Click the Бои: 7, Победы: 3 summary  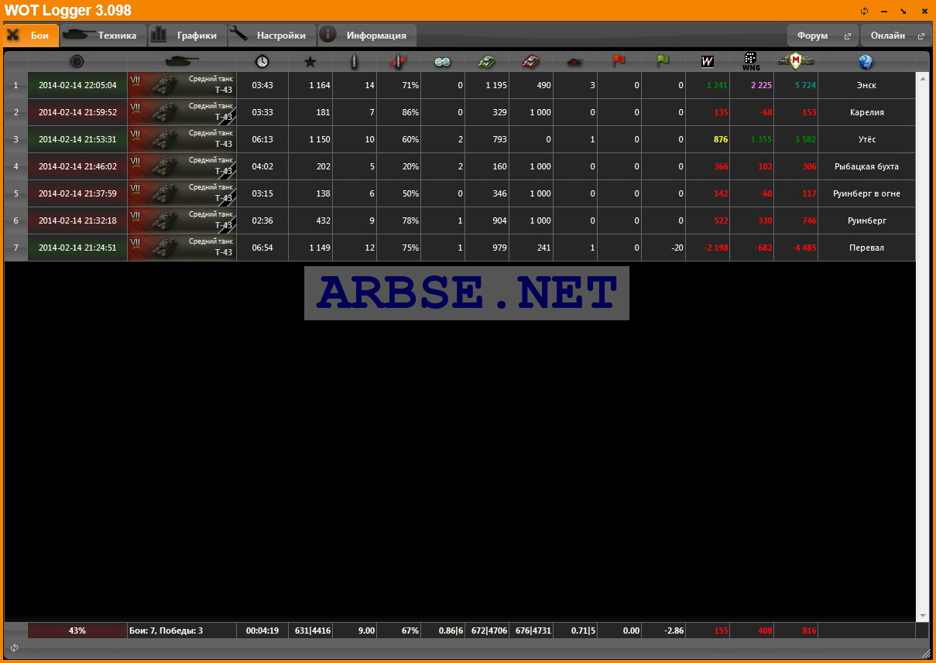(x=182, y=631)
